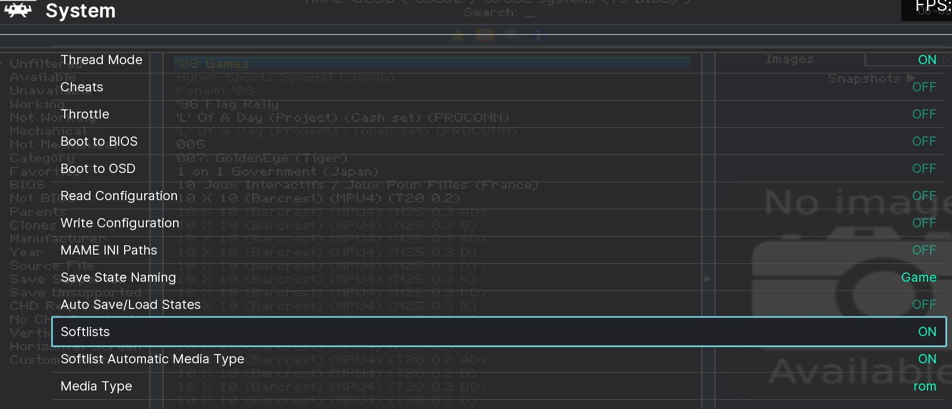The image size is (952, 409).
Task: Turn on Auto Save/Load States
Action: click(499, 305)
